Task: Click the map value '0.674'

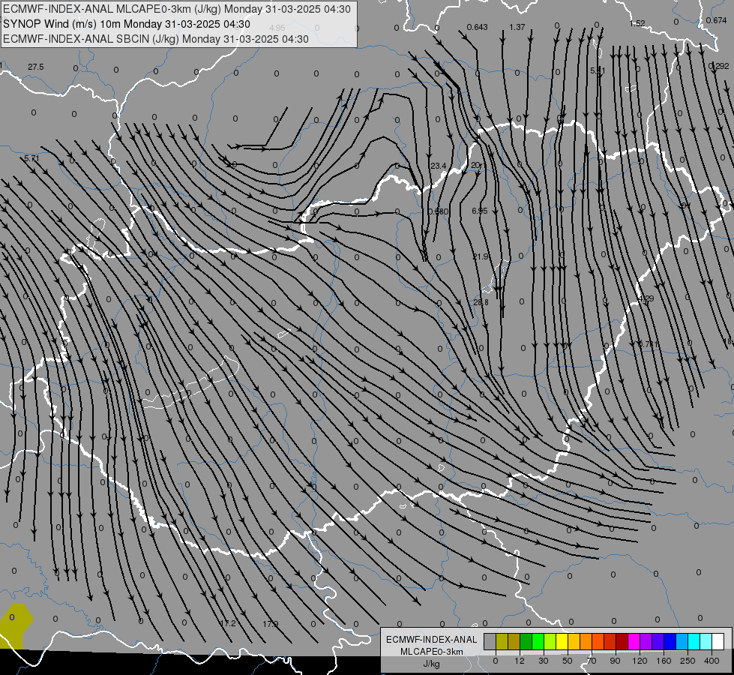Action: point(716,20)
